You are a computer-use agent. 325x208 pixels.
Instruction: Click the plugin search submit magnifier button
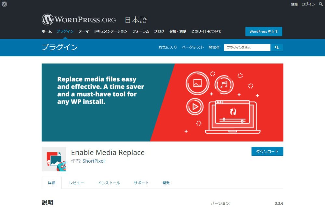coord(277,48)
